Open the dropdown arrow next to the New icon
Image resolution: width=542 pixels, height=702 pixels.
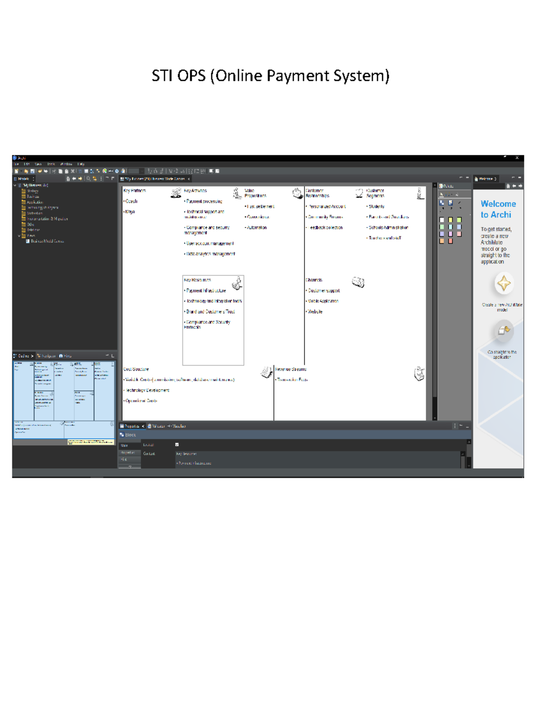(x=21, y=171)
